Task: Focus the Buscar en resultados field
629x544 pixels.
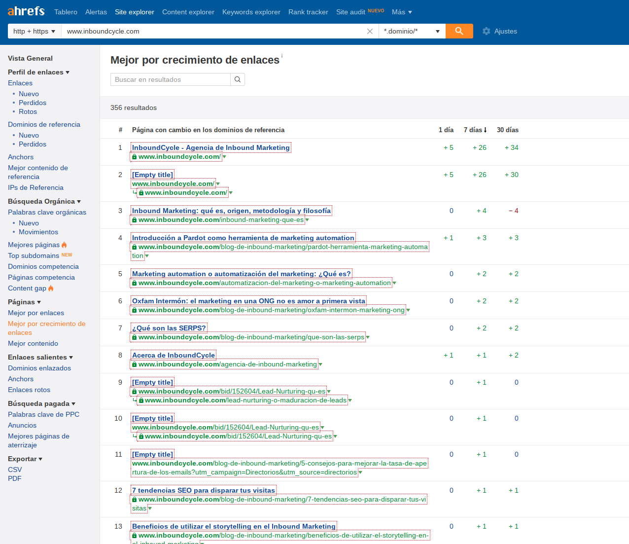Action: [x=171, y=79]
